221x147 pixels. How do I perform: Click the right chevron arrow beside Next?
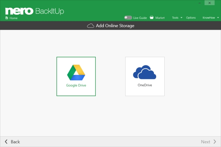click(215, 141)
